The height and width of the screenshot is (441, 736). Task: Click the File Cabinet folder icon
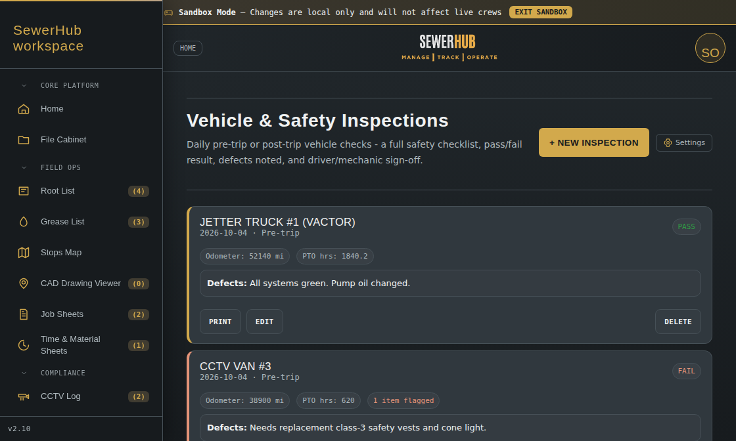24,140
